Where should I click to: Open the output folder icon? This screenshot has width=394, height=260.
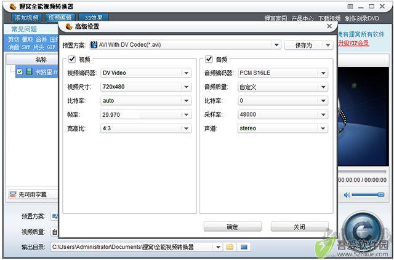(230, 247)
